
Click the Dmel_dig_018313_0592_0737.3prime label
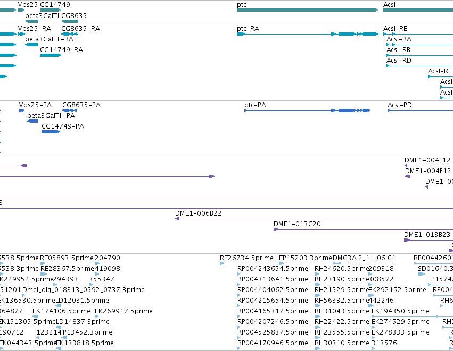coord(84,290)
